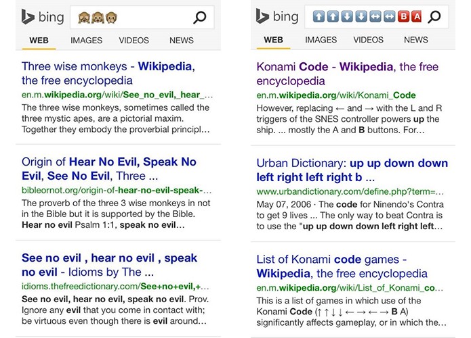Click the see-no-evil monkey emoji
This screenshot has width=471, height=338.
coord(83,18)
